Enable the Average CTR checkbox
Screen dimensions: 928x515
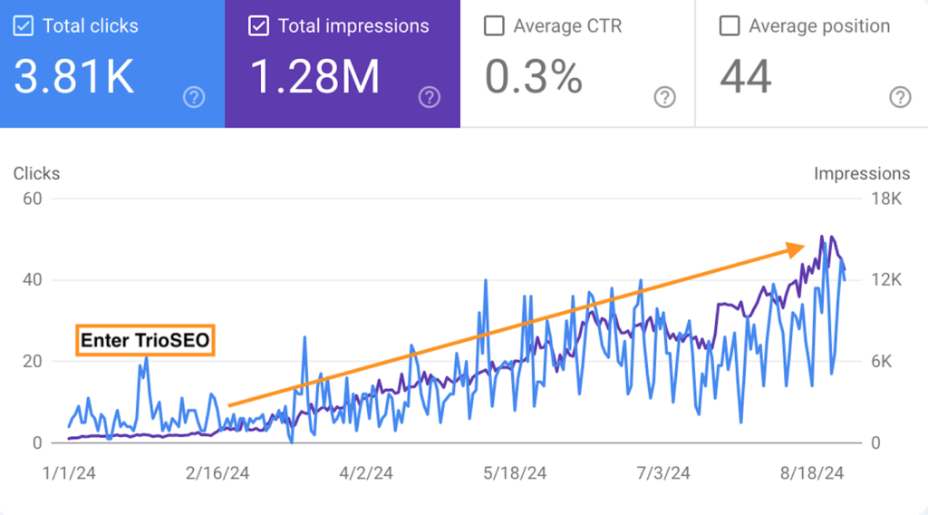494,26
